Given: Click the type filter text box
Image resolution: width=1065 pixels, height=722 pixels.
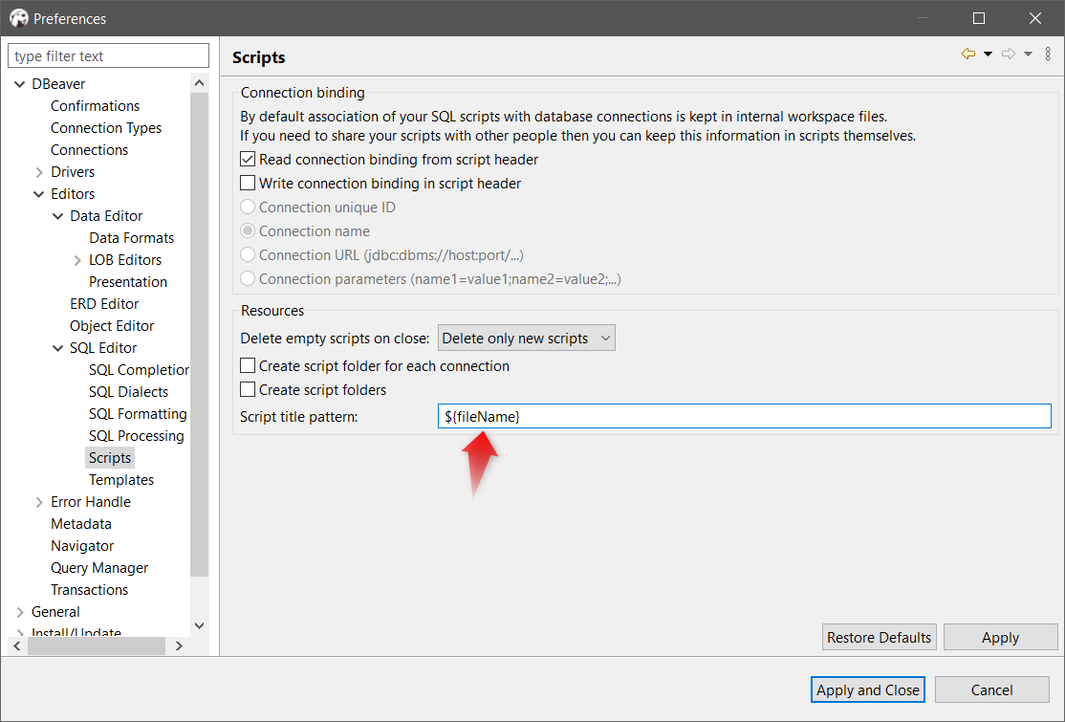Looking at the screenshot, I should 107,55.
